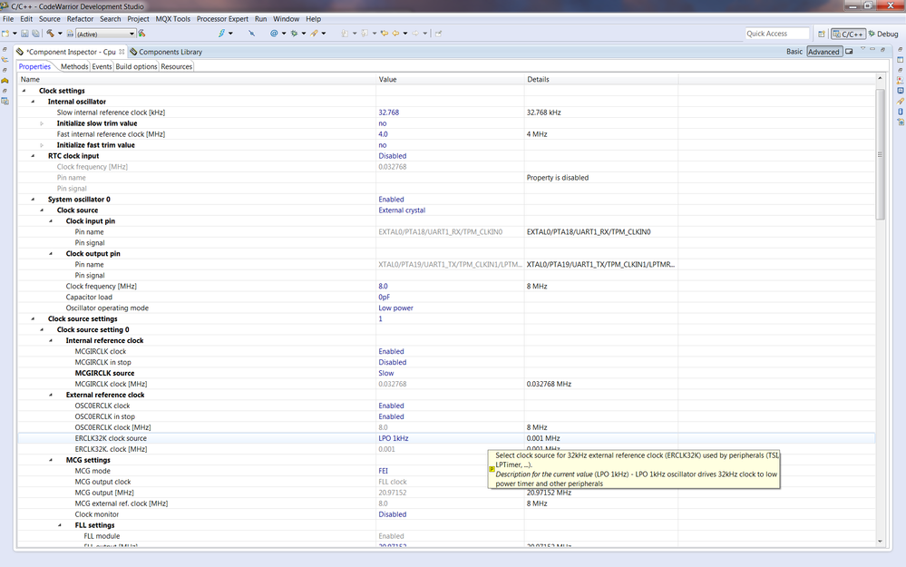
Task: Click the blue @ toolbar icon
Action: pyautogui.click(x=274, y=34)
